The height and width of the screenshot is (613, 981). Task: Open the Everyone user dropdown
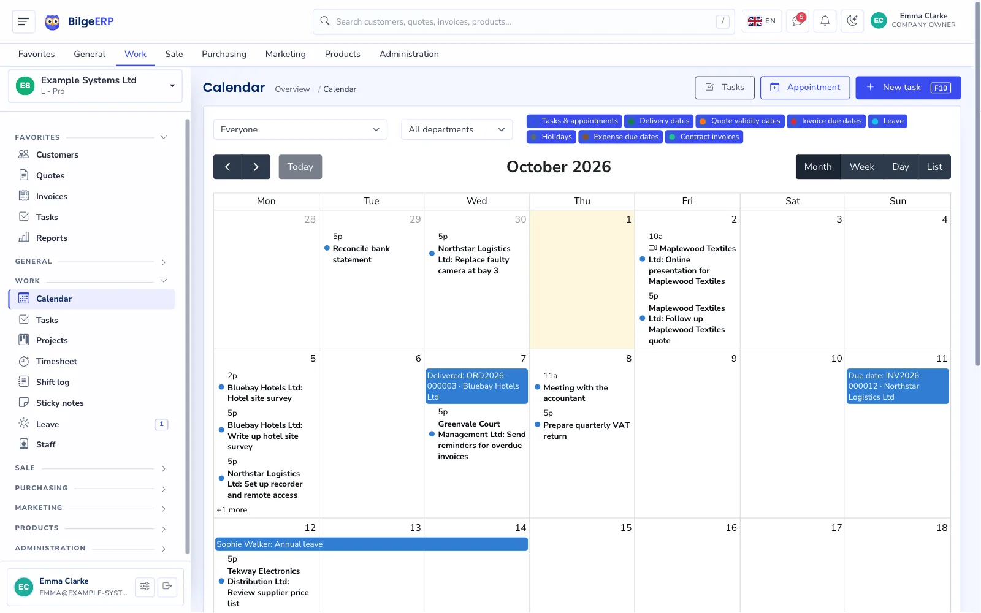[x=300, y=129]
